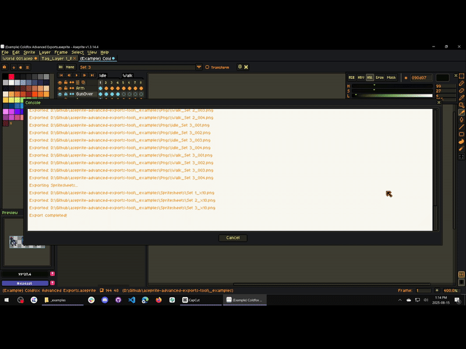Switch color mode to Gray
Screen dimensions: 466x349
pos(380,77)
